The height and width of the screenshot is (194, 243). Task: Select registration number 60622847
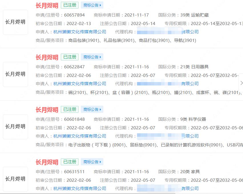click(x=75, y=67)
